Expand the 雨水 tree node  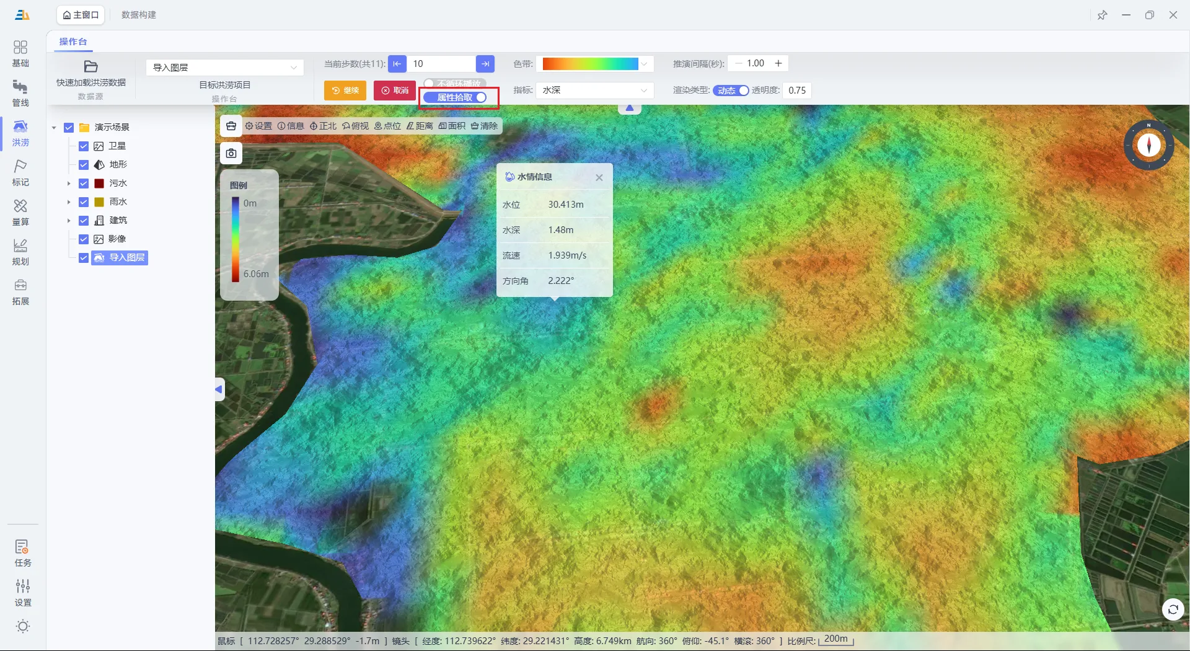pos(69,202)
